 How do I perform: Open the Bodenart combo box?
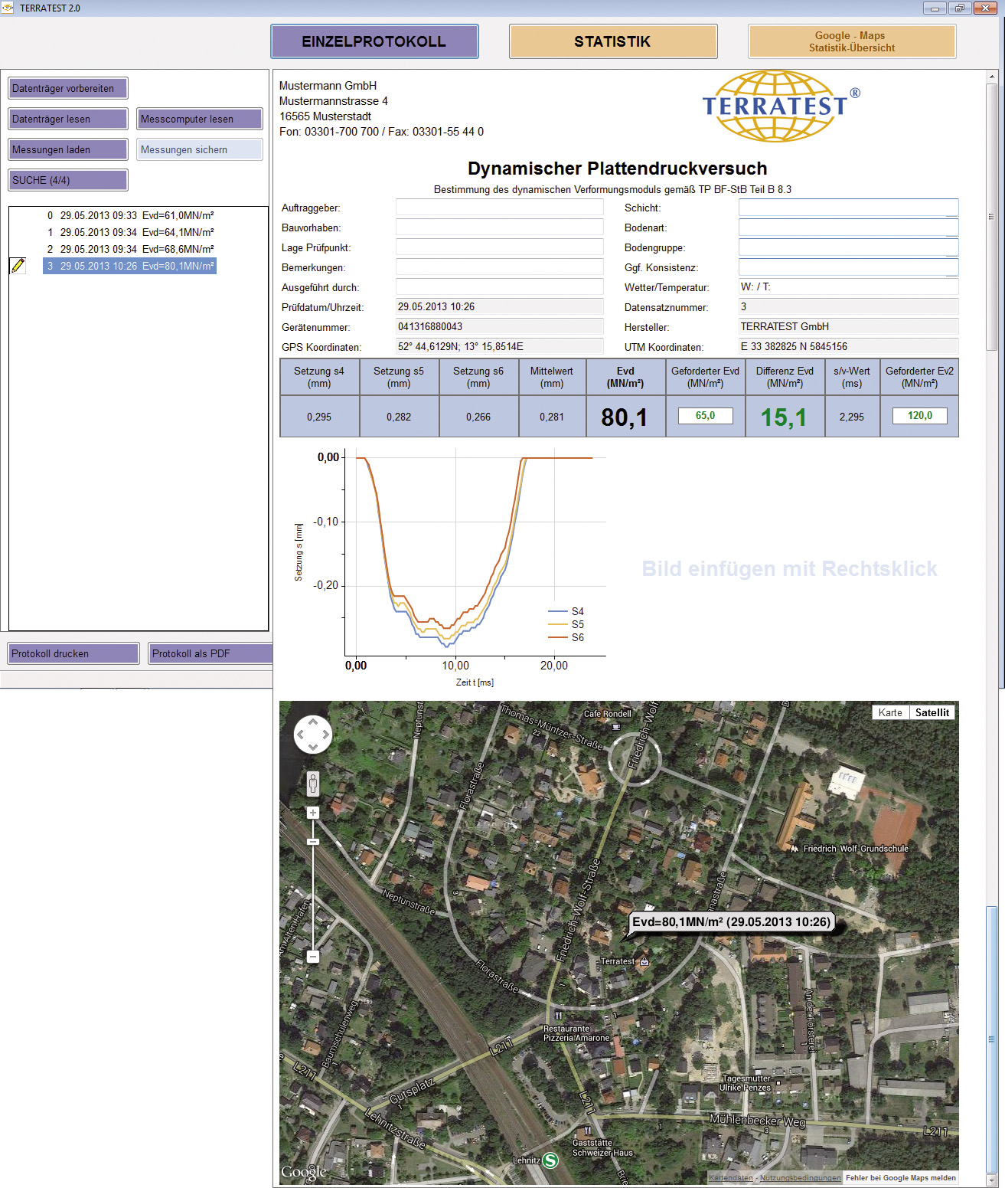coord(848,227)
